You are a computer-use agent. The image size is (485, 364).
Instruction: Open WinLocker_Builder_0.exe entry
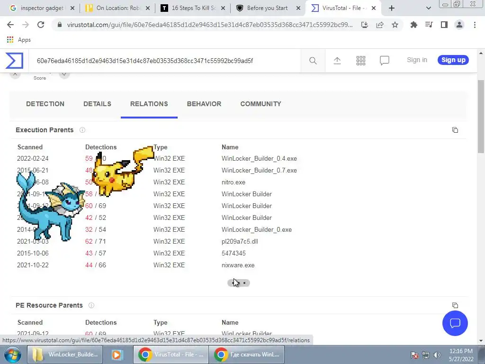click(x=257, y=230)
